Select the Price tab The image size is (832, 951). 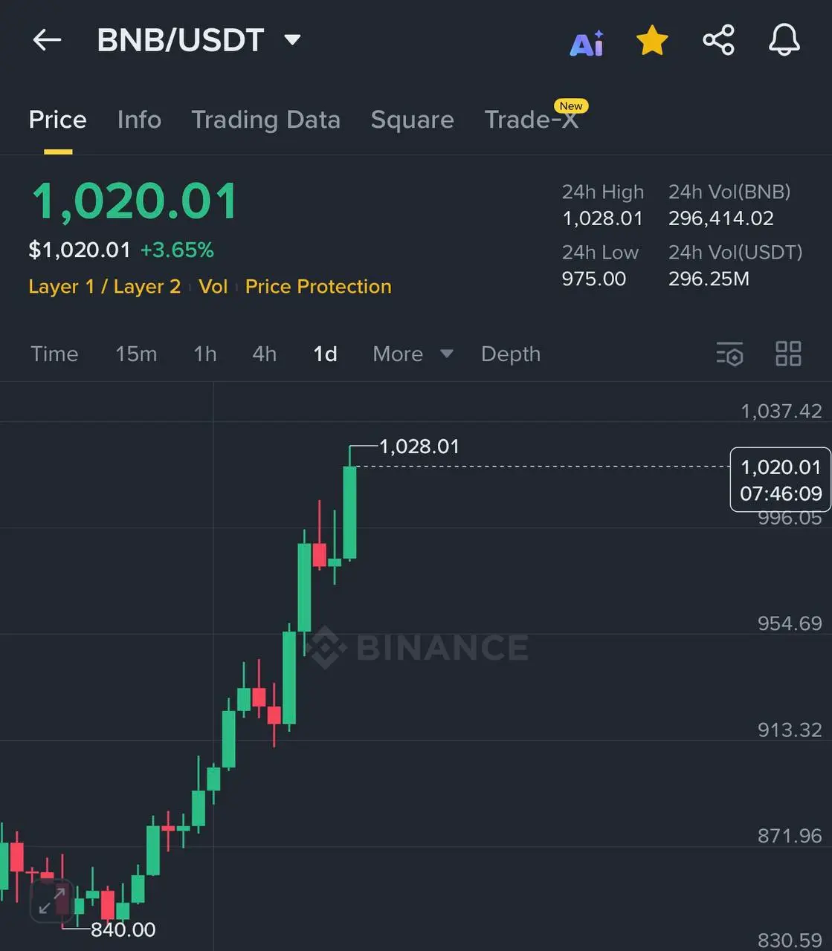coord(58,120)
